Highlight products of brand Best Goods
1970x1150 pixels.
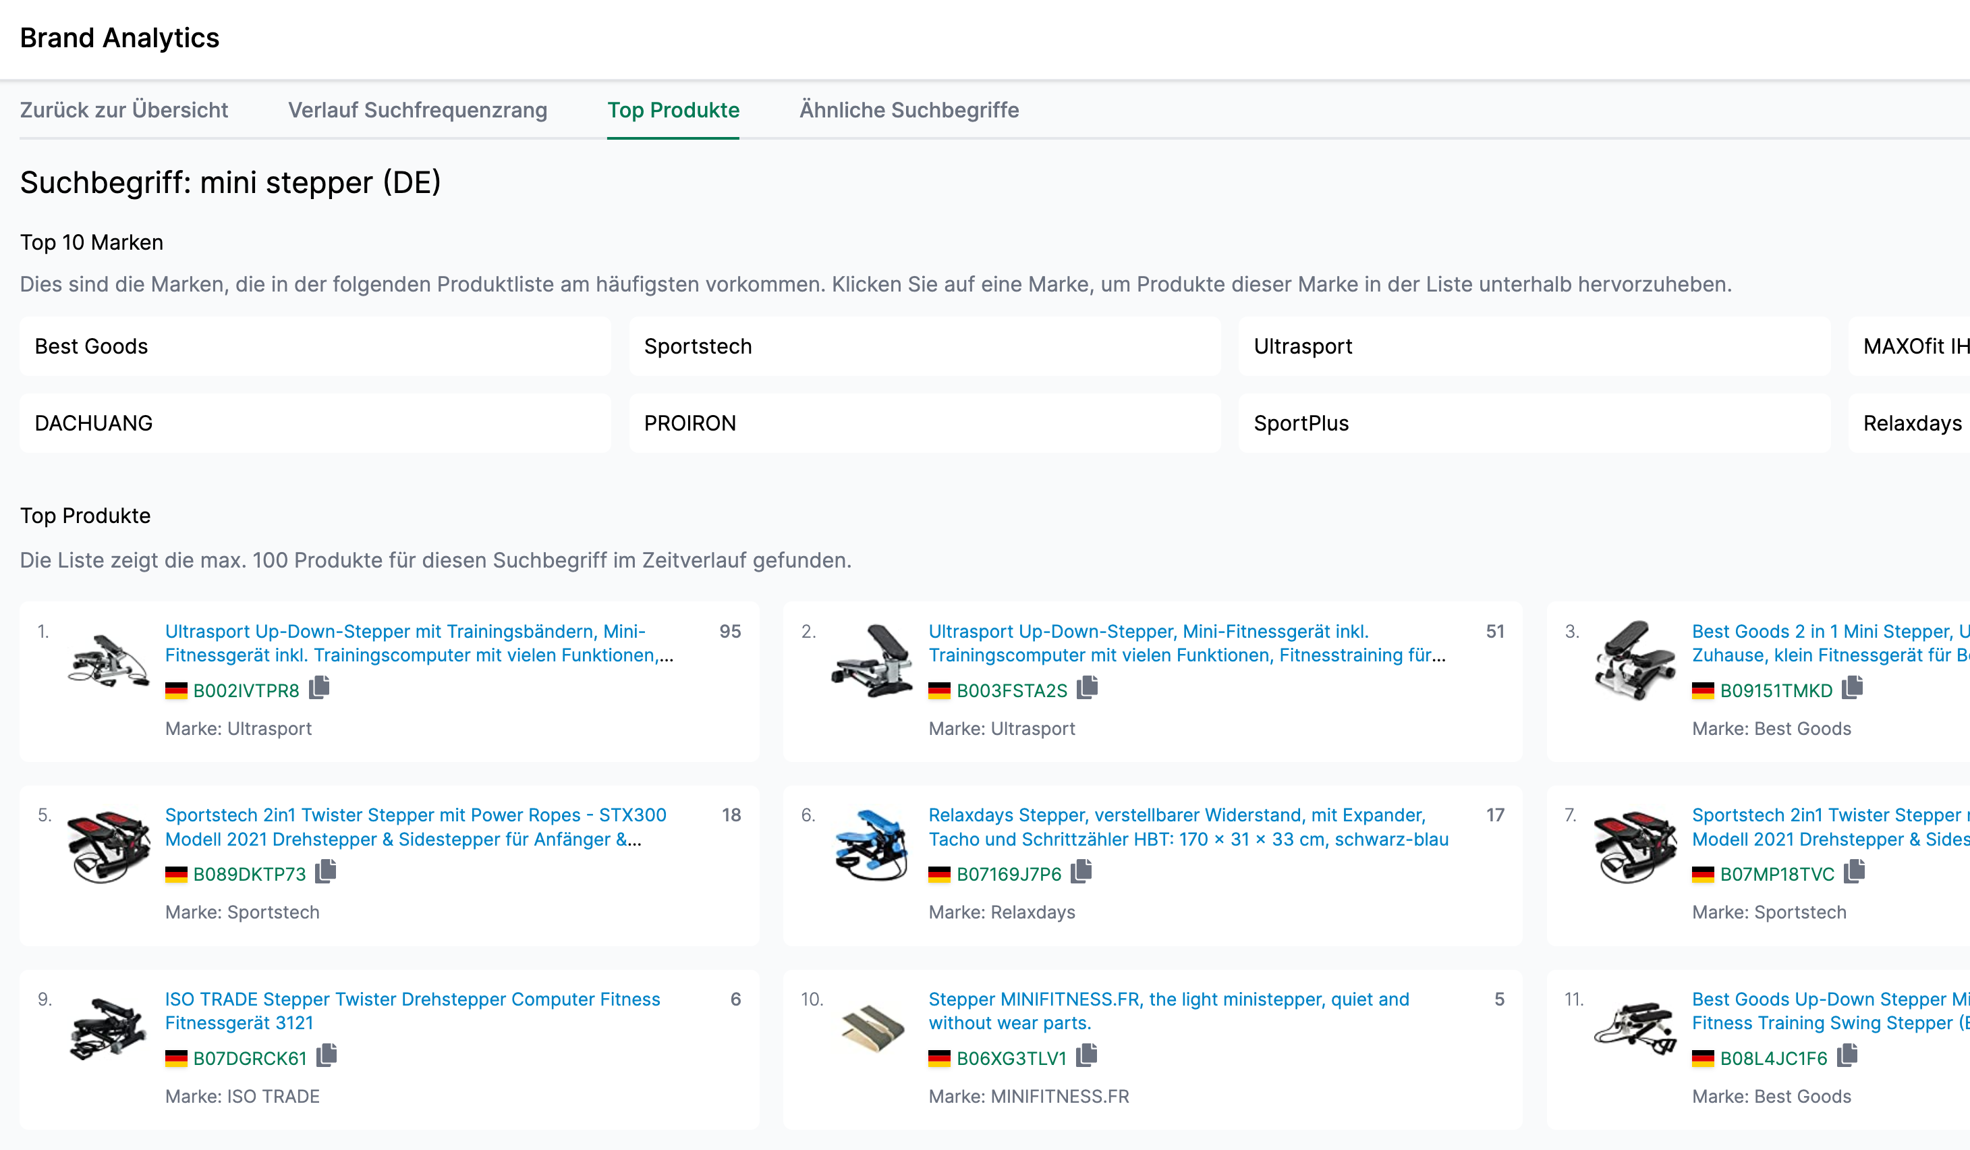coord(315,346)
